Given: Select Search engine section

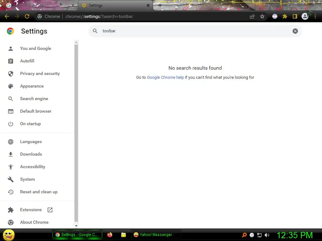Looking at the screenshot, I should [x=34, y=99].
